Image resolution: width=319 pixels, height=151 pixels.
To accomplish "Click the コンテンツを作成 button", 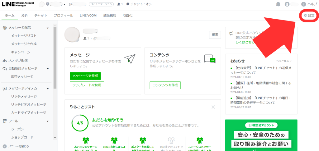I will pyautogui.click(x=165, y=85).
